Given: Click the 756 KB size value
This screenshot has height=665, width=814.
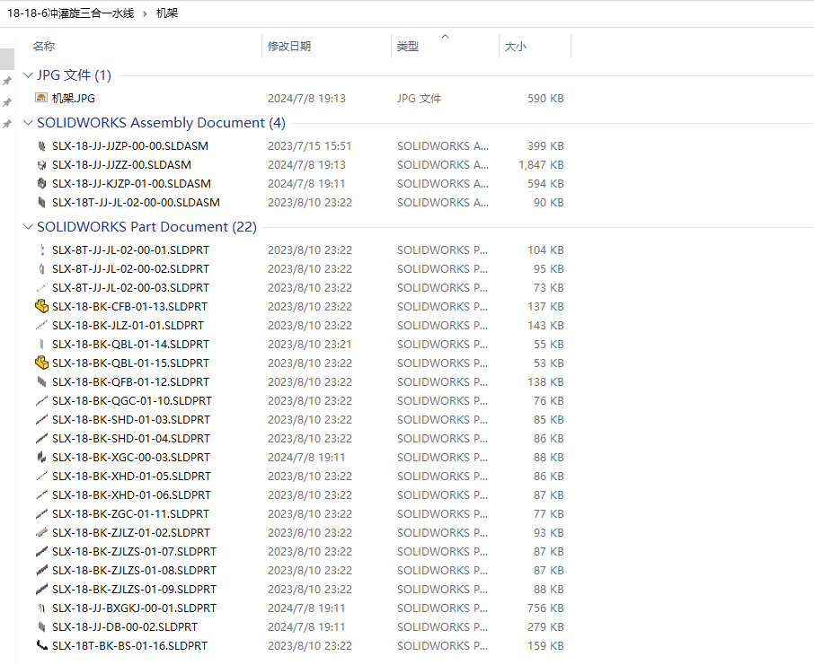Looking at the screenshot, I should click(x=545, y=608).
